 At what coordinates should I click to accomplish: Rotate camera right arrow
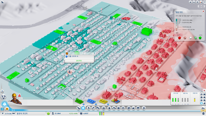pos(204,6)
